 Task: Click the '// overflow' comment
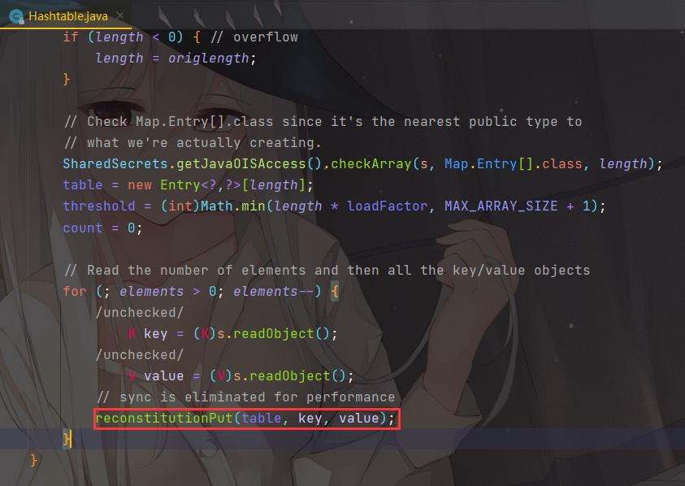(x=254, y=37)
